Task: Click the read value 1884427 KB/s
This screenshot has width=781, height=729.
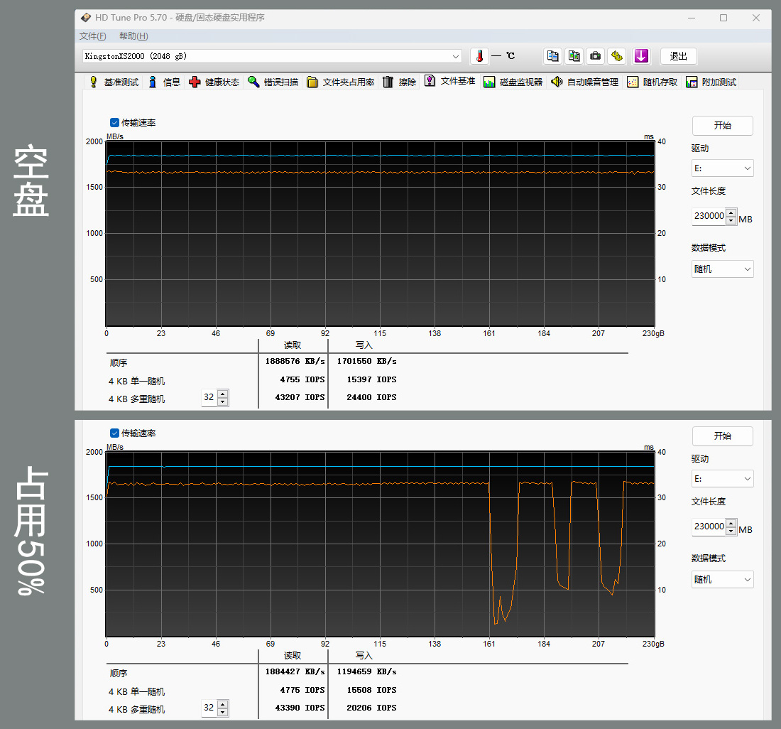Action: click(x=295, y=671)
